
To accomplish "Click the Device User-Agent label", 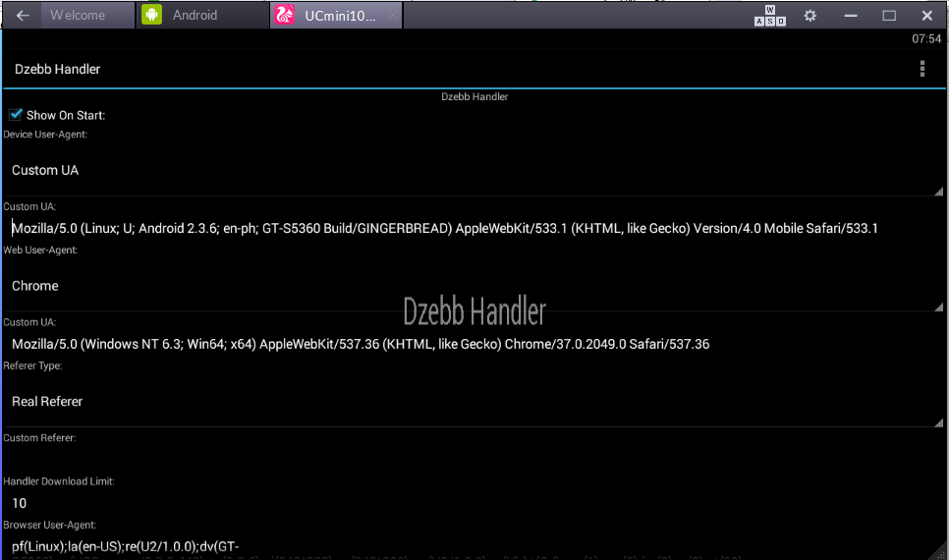I will click(x=45, y=135).
